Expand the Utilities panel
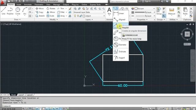This screenshot has height=110, width=196. (174, 20)
